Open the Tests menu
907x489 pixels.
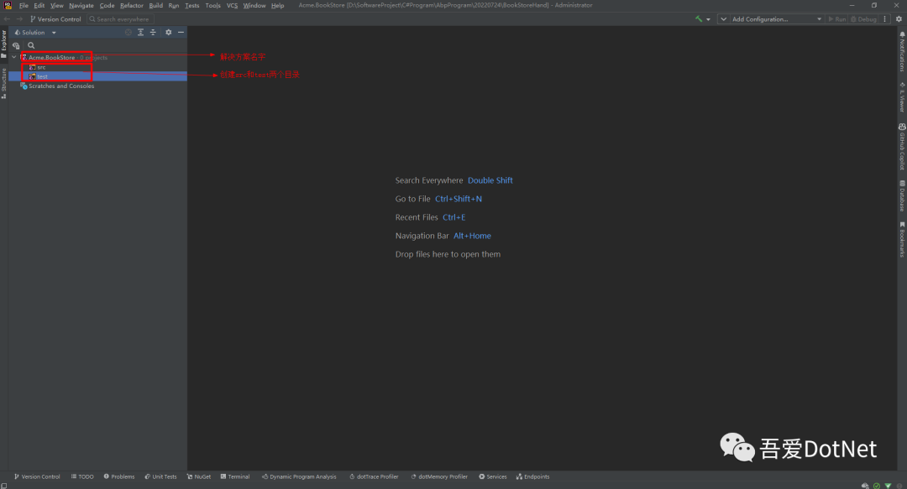(x=192, y=5)
